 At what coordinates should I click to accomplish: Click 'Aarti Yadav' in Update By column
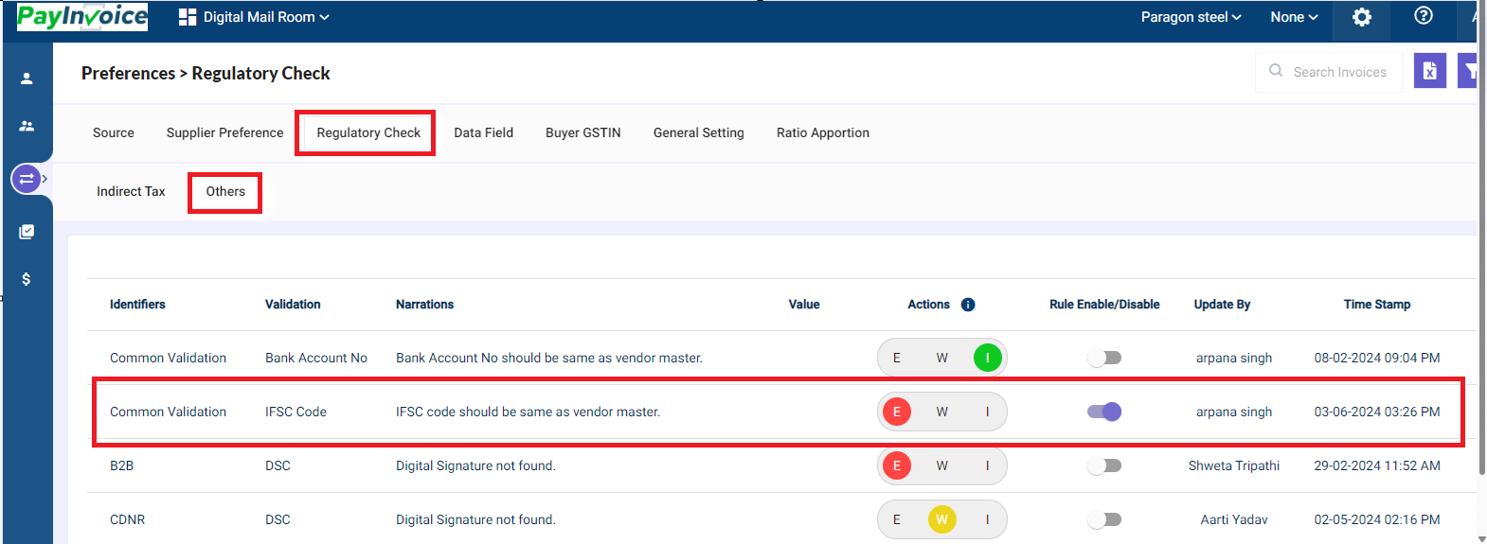[1234, 519]
